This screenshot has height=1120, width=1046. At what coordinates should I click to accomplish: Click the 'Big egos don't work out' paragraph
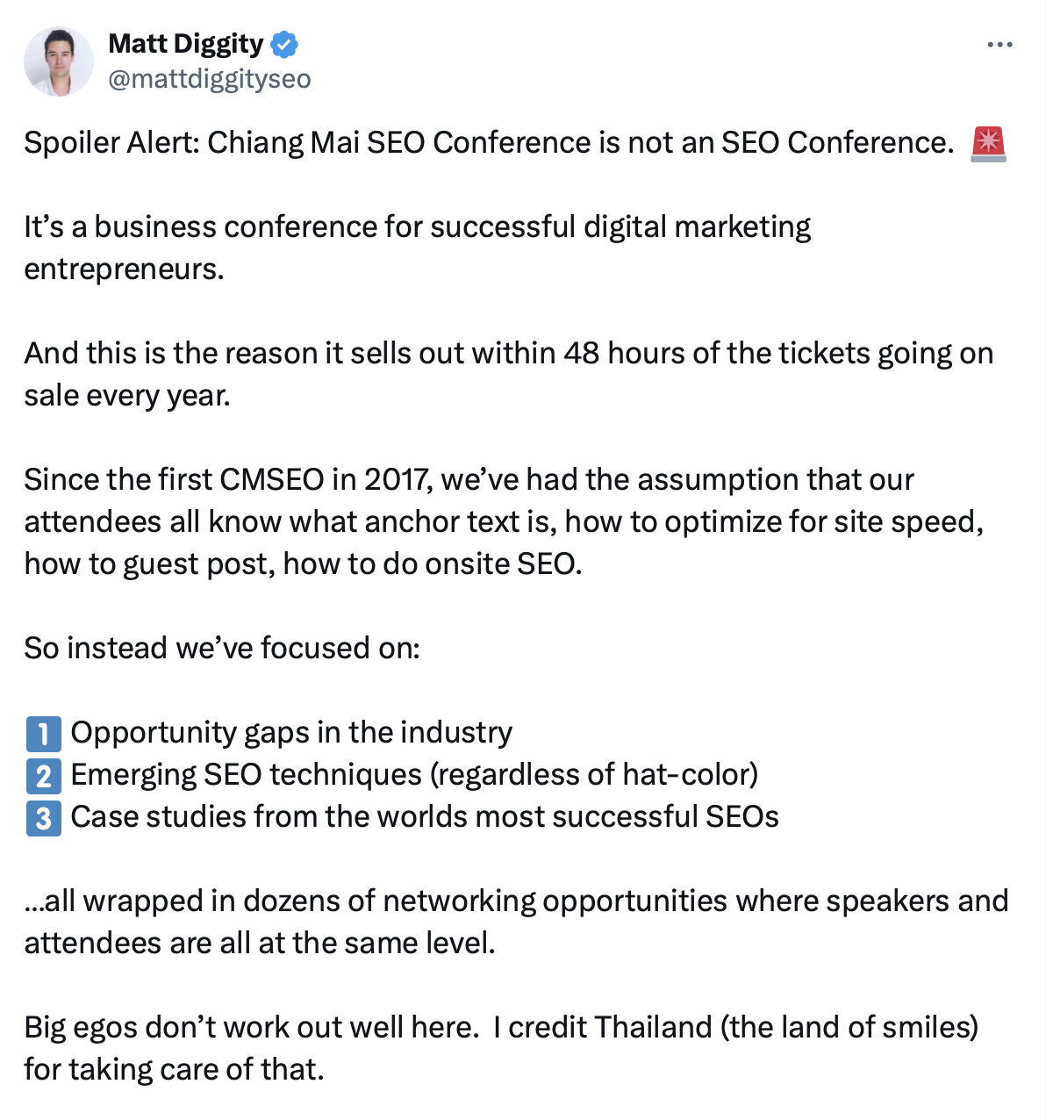(501, 1048)
